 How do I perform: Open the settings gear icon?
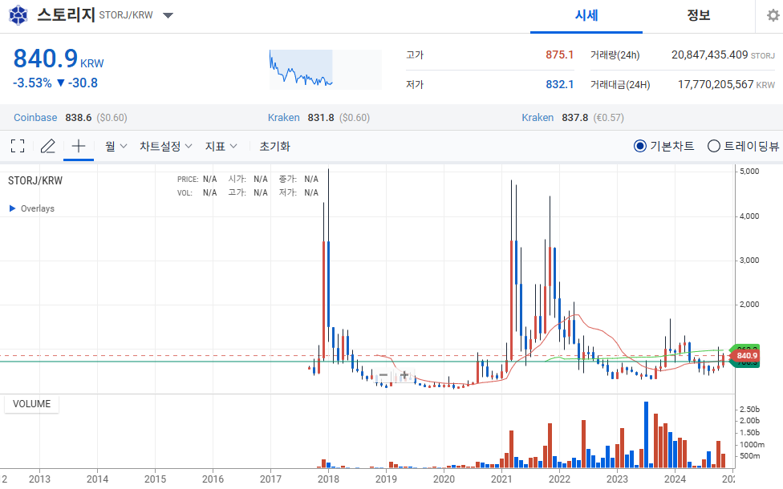click(x=773, y=15)
